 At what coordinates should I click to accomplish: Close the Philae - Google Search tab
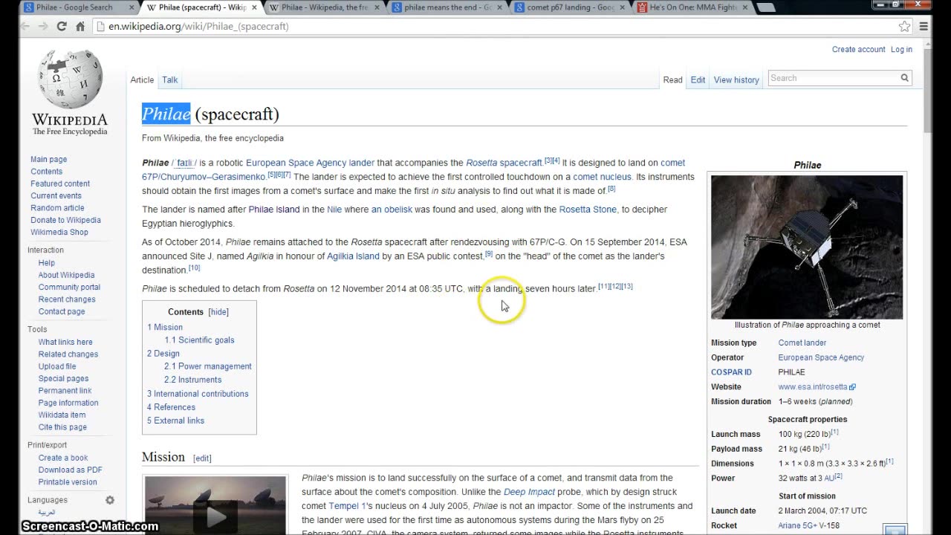(130, 7)
